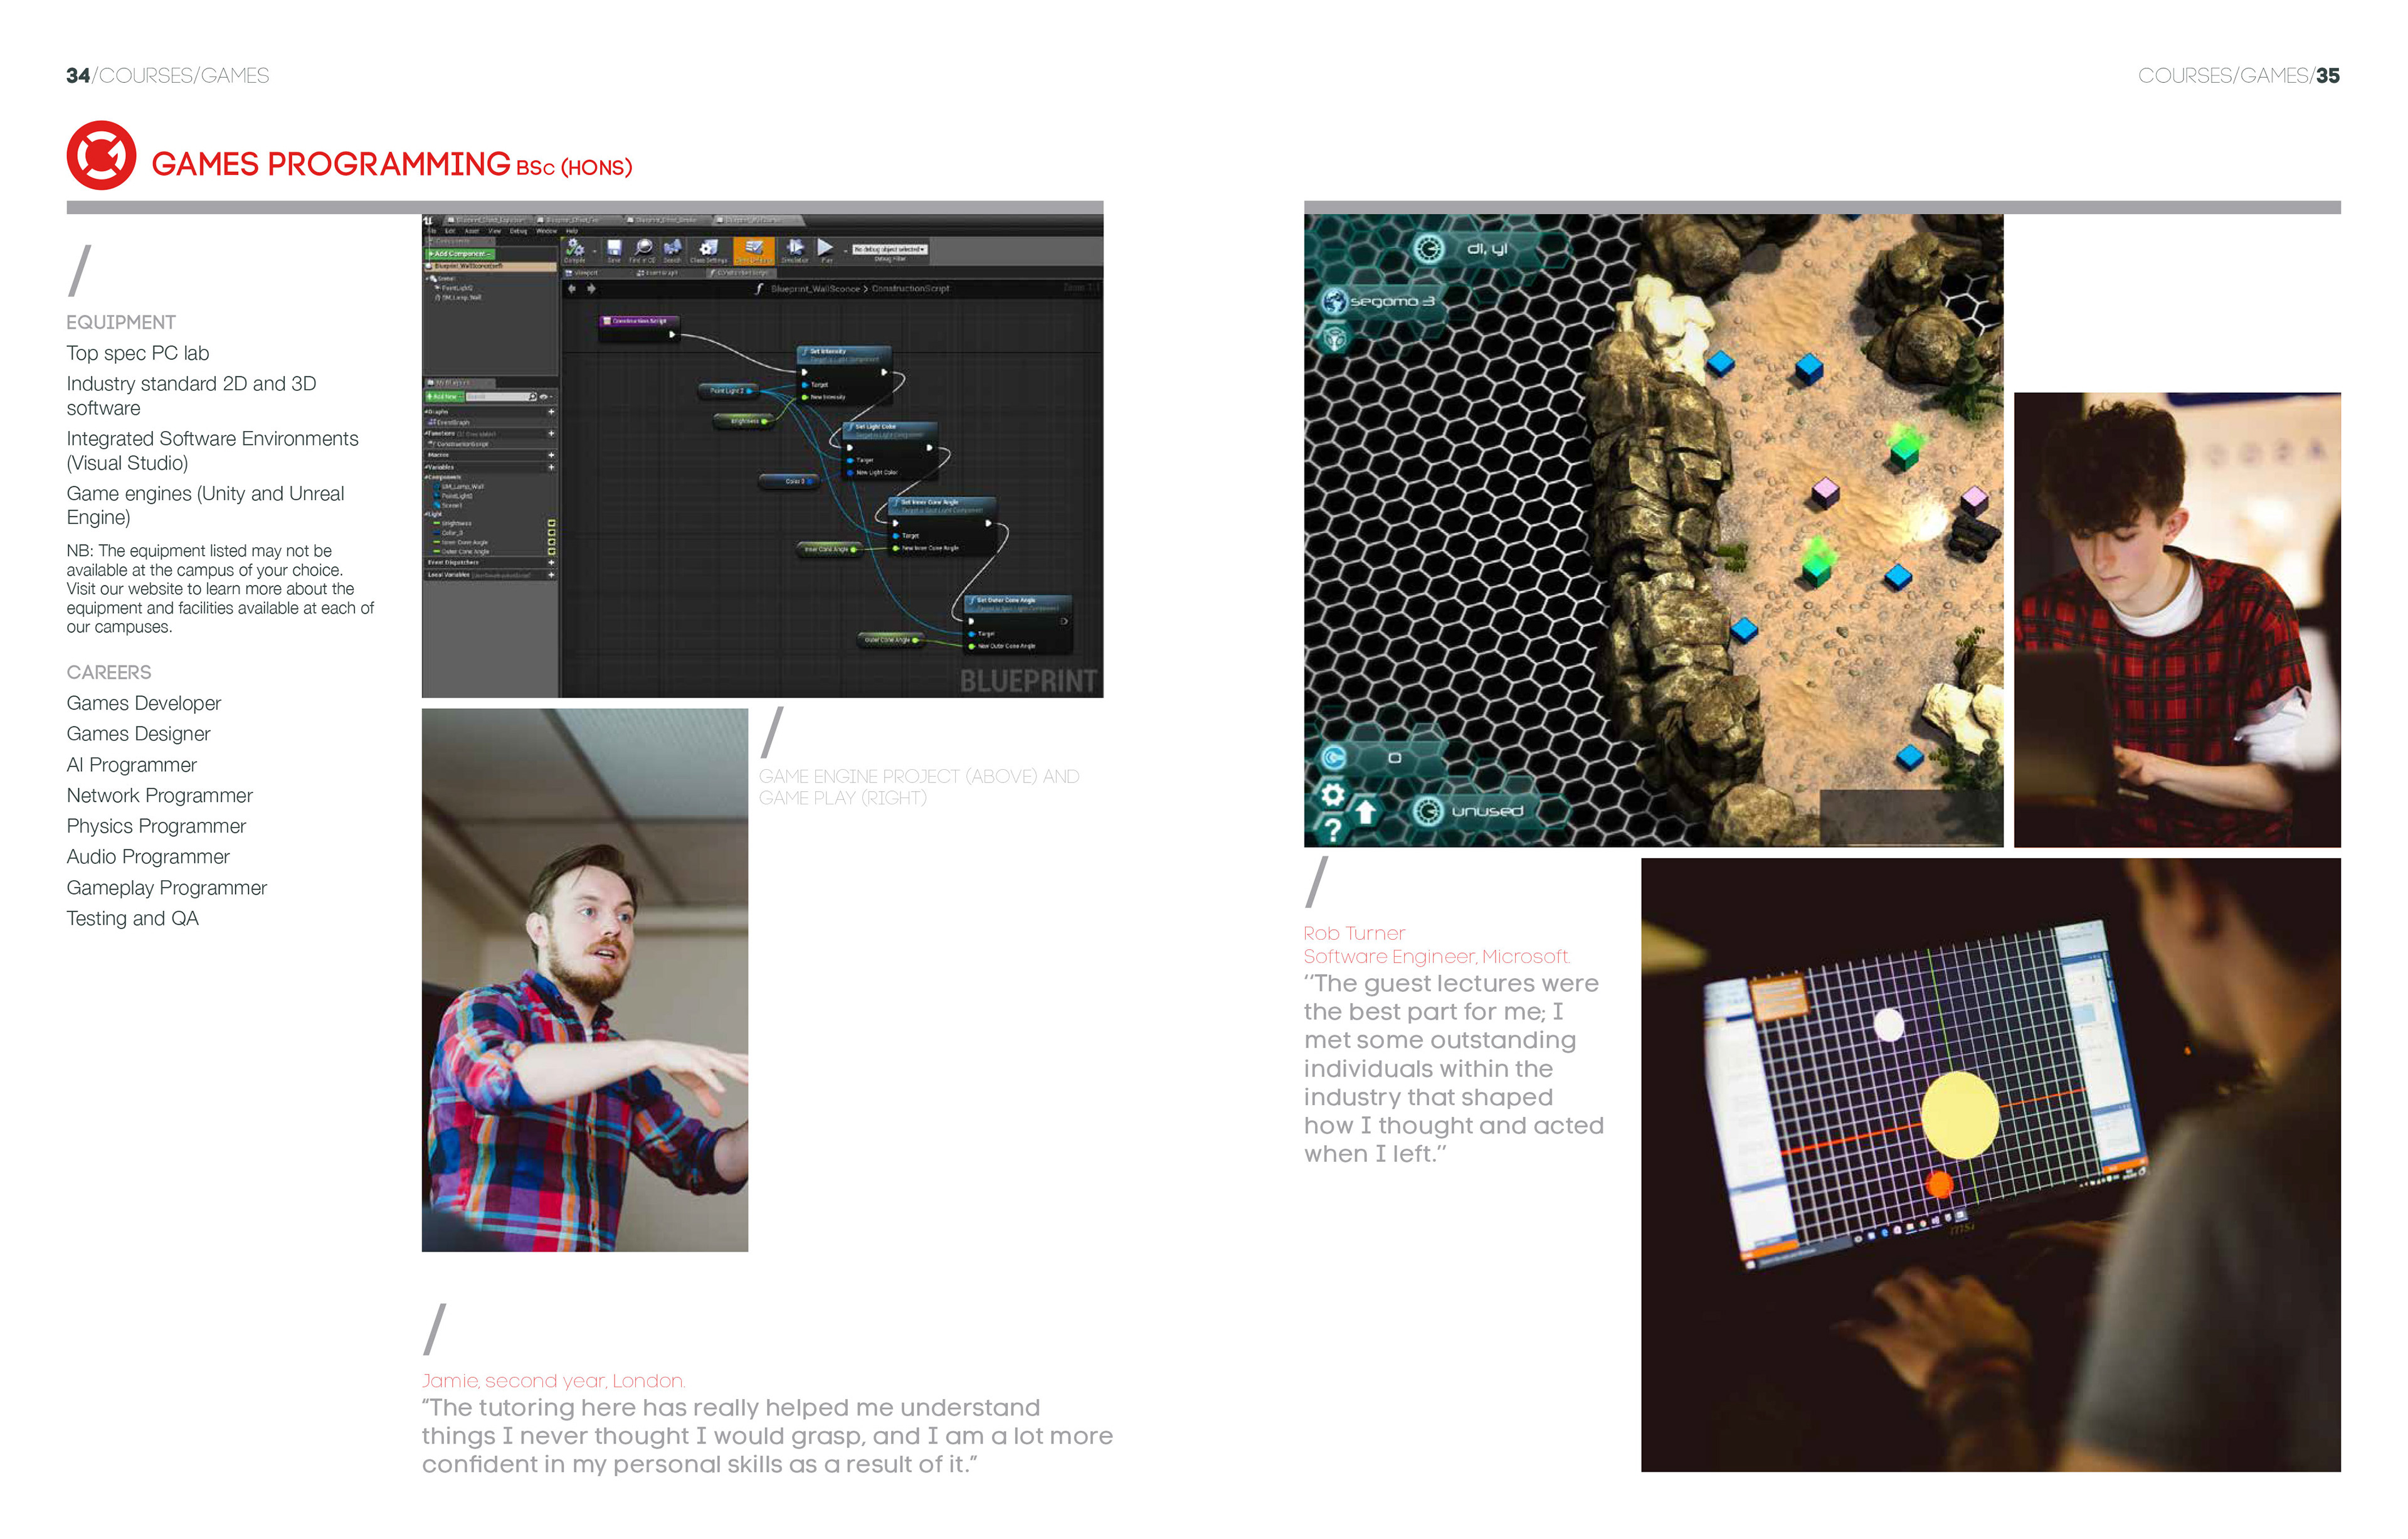Click the Simulation toolbar icon
The width and height of the screenshot is (2408, 1539).
tap(795, 248)
